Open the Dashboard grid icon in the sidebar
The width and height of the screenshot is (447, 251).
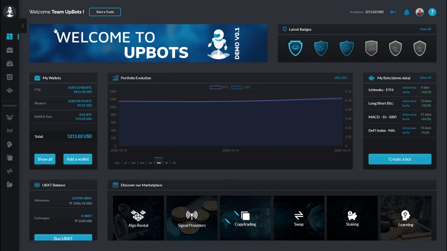click(x=9, y=36)
